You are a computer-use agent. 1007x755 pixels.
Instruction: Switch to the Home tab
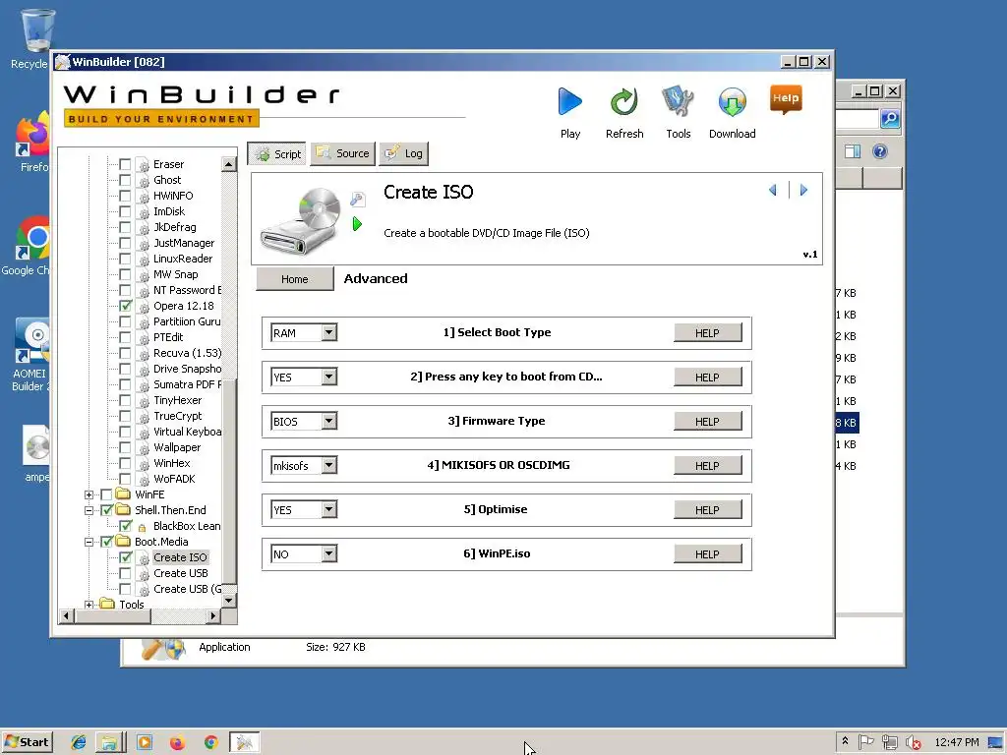tap(294, 279)
